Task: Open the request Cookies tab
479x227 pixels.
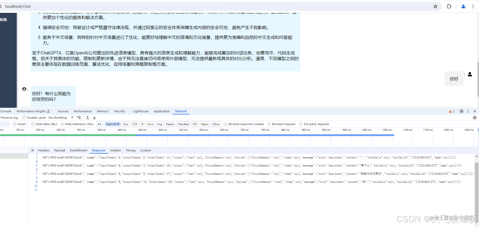Action: pos(146,150)
